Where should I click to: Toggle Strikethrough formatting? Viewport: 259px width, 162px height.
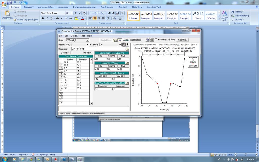point(57,18)
